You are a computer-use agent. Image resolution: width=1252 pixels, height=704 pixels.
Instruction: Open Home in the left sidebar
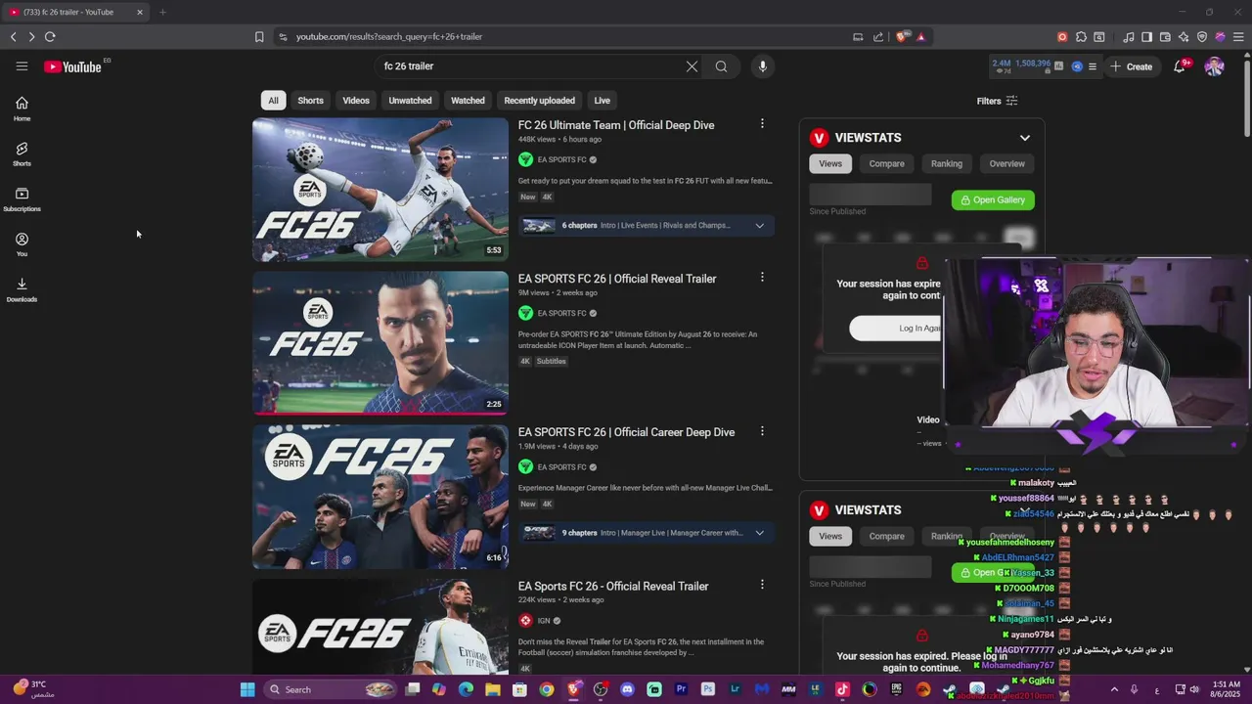tap(22, 109)
